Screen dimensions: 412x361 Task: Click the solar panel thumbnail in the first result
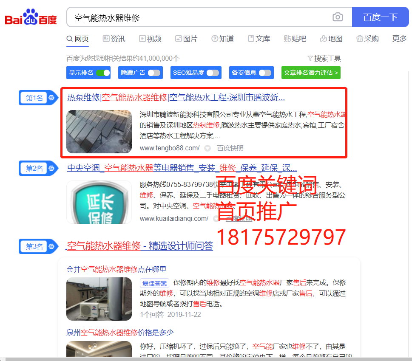coord(99,132)
